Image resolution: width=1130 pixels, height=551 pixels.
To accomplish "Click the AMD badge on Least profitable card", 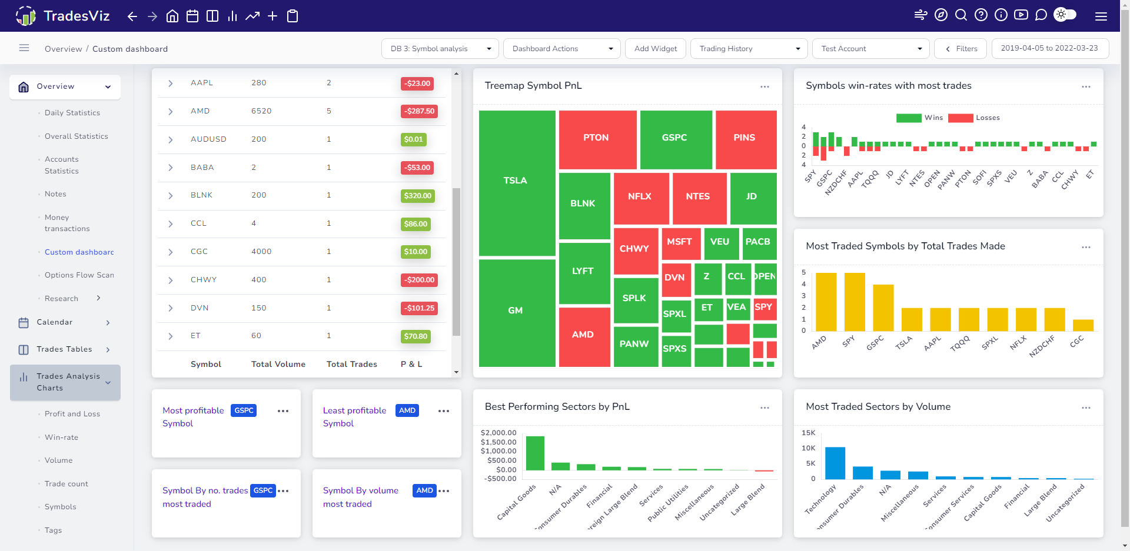I will (x=407, y=410).
